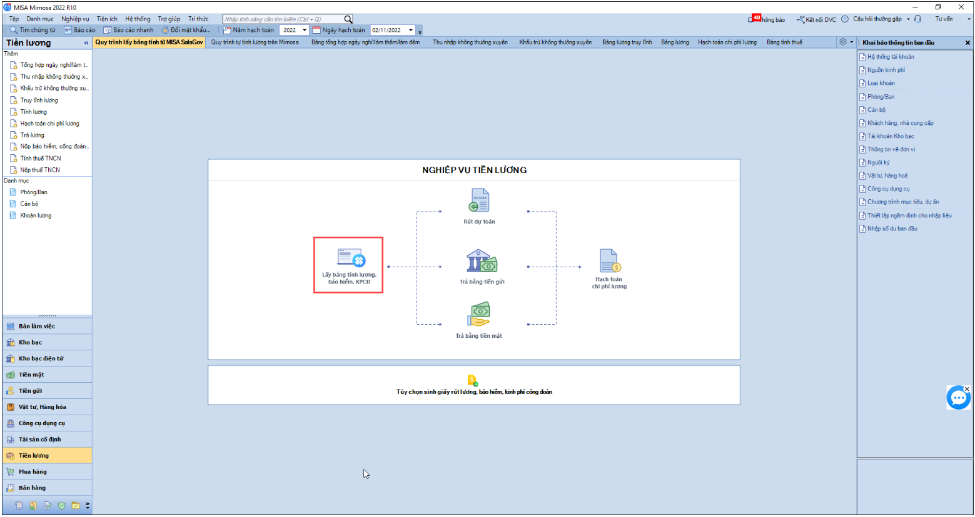Open the Tri thức menu
The image size is (975, 517).
[x=198, y=19]
